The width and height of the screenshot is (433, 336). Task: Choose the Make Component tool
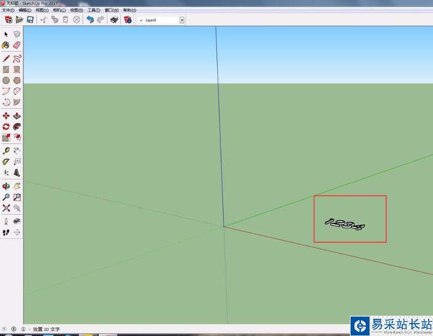point(17,34)
